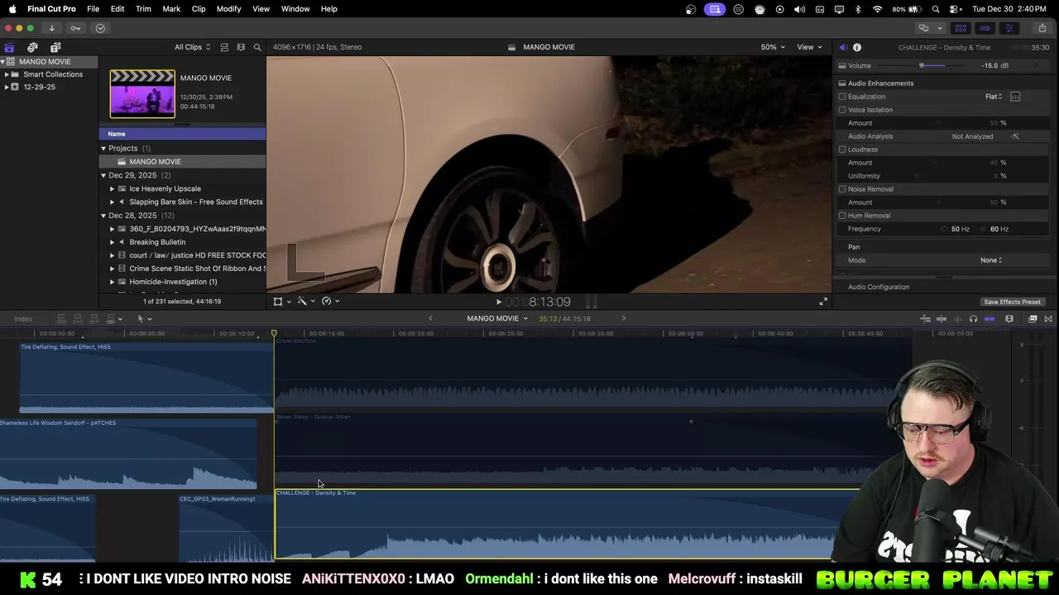Show or hide the Inspector panel
The width and height of the screenshot is (1059, 595).
[x=1009, y=28]
